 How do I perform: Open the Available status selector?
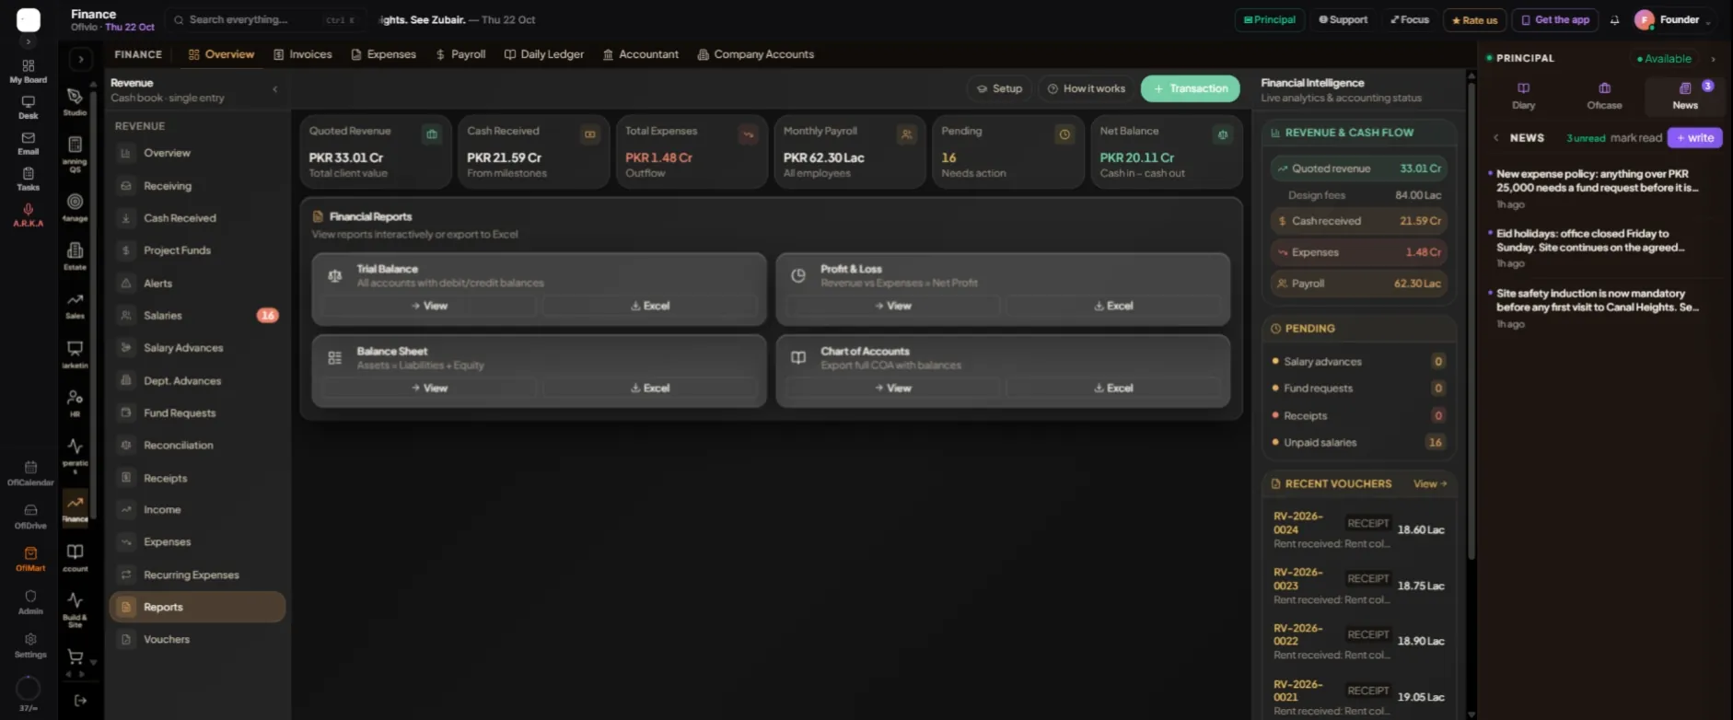[x=1664, y=59]
